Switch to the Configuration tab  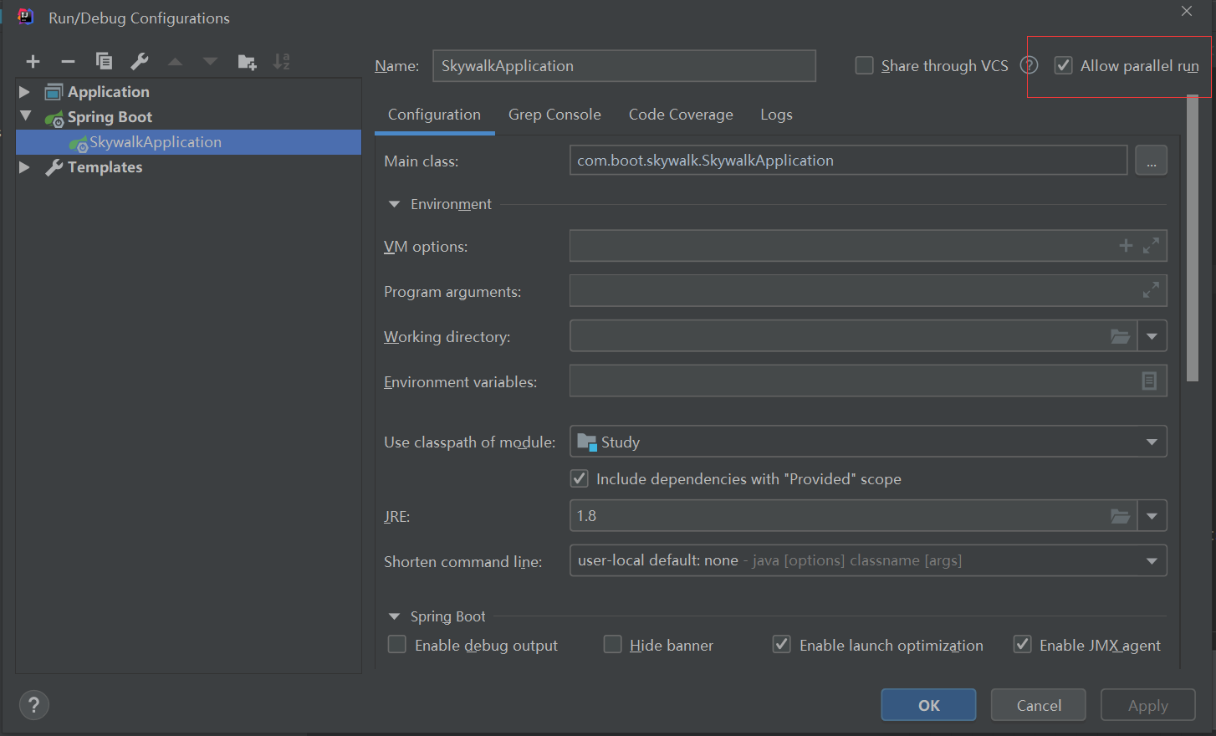click(x=434, y=115)
